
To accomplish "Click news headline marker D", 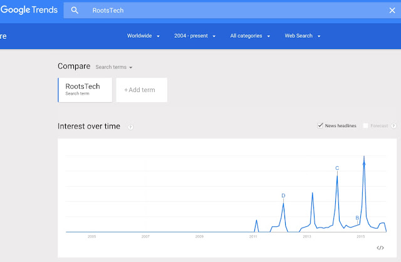I will 283,196.
